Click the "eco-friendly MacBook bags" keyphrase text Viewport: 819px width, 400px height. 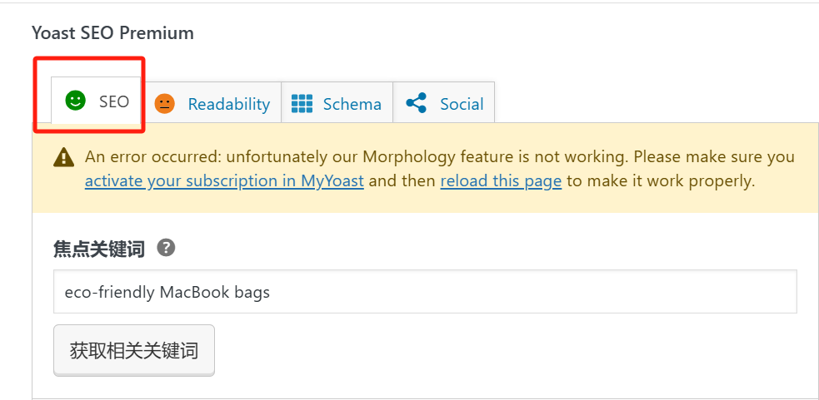167,292
